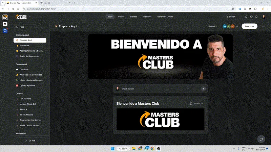
Task: Go to browser home page icon
Action: [x=18, y=9]
